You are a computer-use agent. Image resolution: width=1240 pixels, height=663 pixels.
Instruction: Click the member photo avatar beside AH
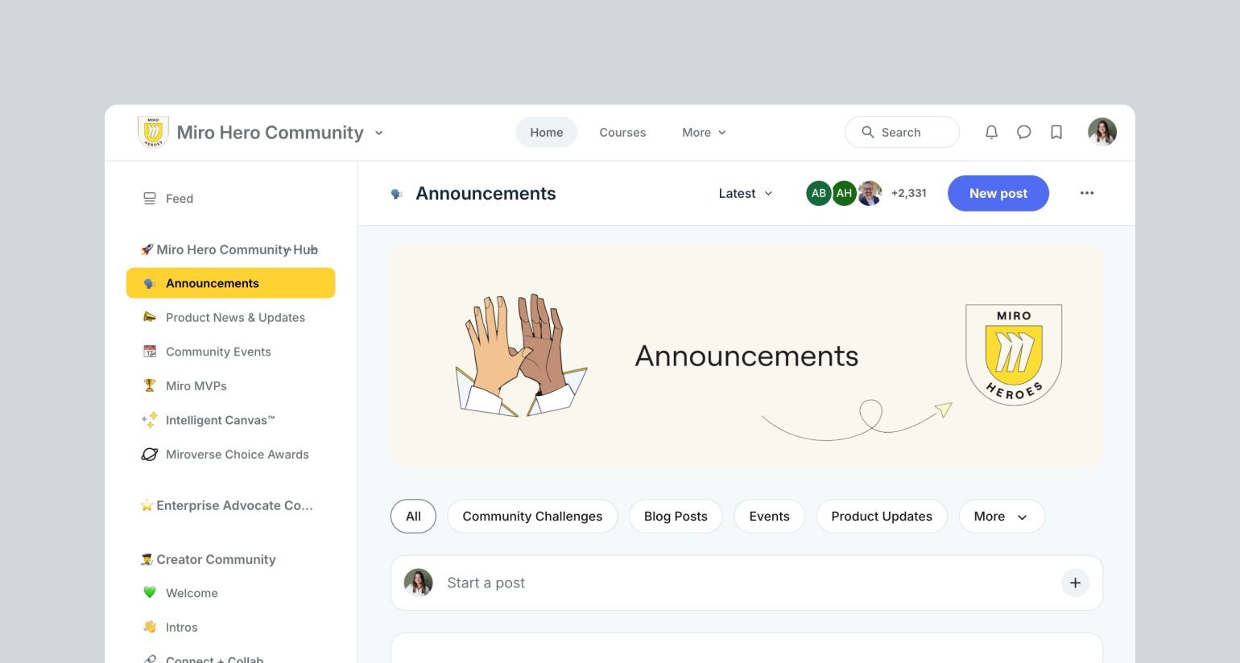click(x=870, y=193)
